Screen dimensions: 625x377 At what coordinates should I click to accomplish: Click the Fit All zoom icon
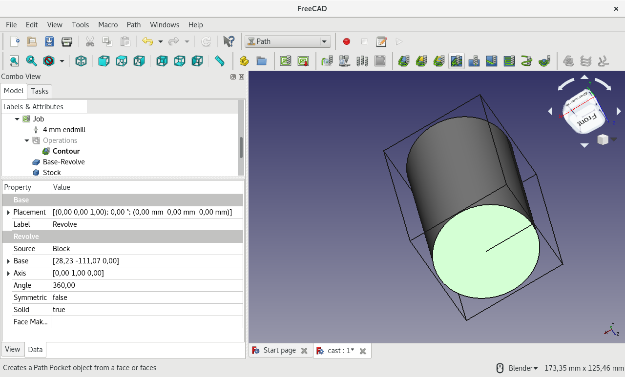(14, 61)
